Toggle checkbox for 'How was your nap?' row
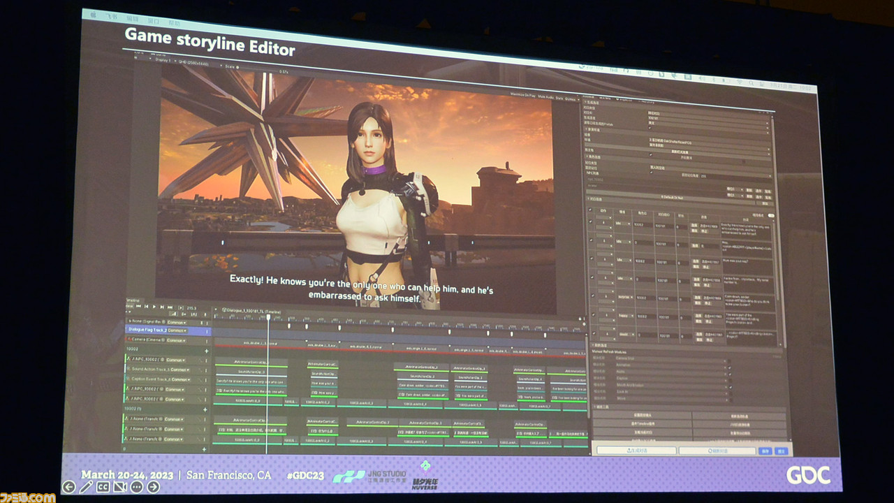This screenshot has width=894, height=503. [590, 258]
